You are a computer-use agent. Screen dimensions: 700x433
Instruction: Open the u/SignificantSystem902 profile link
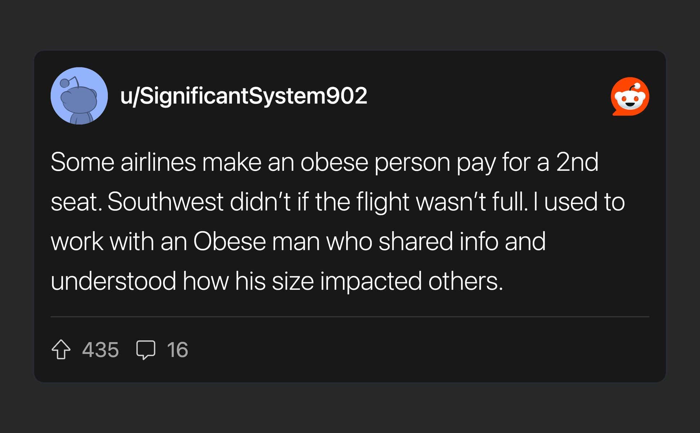[244, 96]
